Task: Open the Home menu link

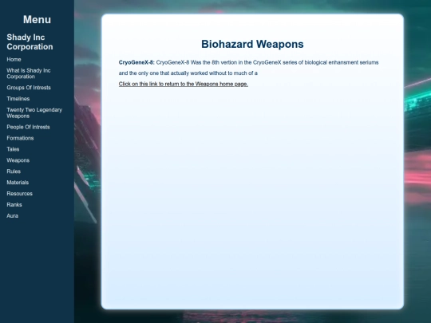Action: pyautogui.click(x=14, y=59)
